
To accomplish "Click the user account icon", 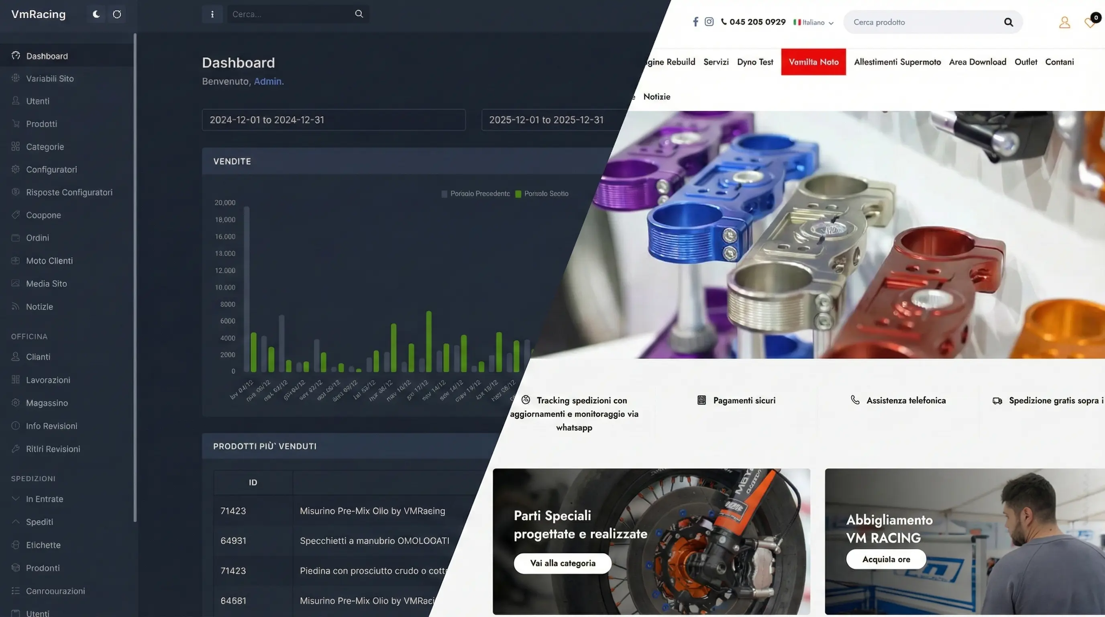I will (x=1064, y=22).
